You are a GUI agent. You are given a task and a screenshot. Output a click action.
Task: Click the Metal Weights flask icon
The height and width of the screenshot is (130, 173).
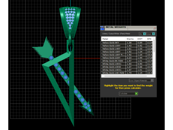point(102,28)
